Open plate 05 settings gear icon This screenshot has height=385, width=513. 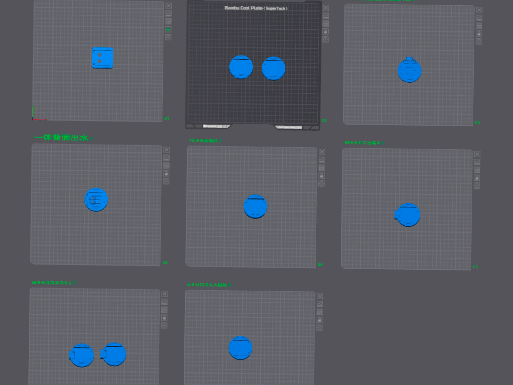point(322,183)
